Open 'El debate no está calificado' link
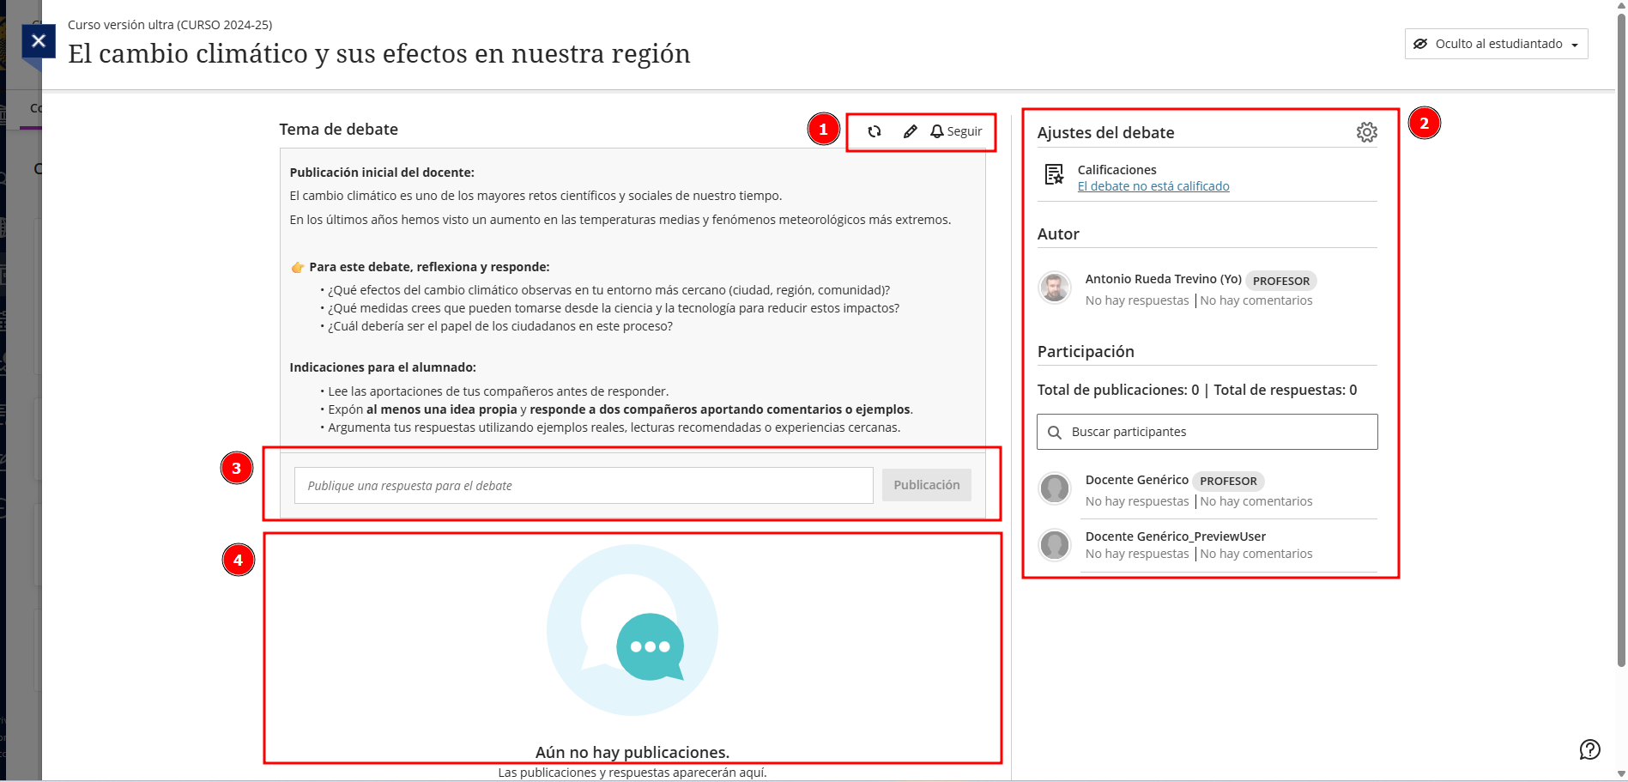 (1153, 186)
